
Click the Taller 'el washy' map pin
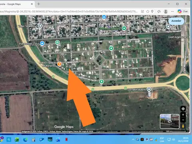(40, 26)
